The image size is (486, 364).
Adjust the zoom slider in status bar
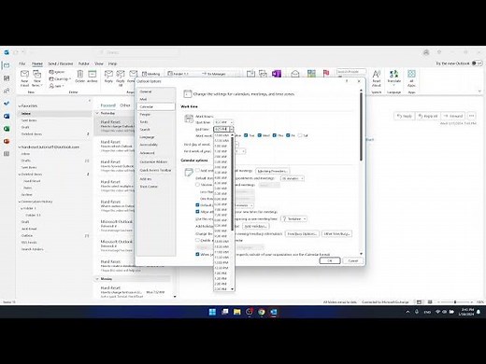tap(455, 301)
